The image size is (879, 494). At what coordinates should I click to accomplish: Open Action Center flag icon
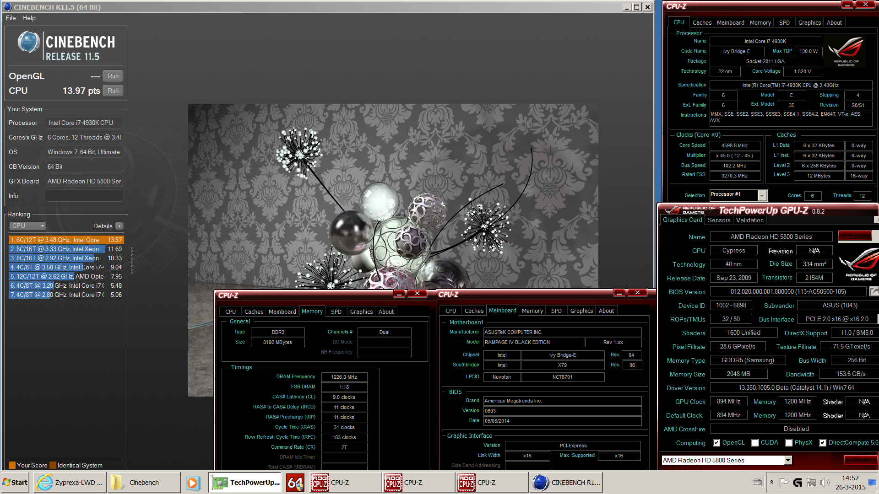(x=784, y=482)
